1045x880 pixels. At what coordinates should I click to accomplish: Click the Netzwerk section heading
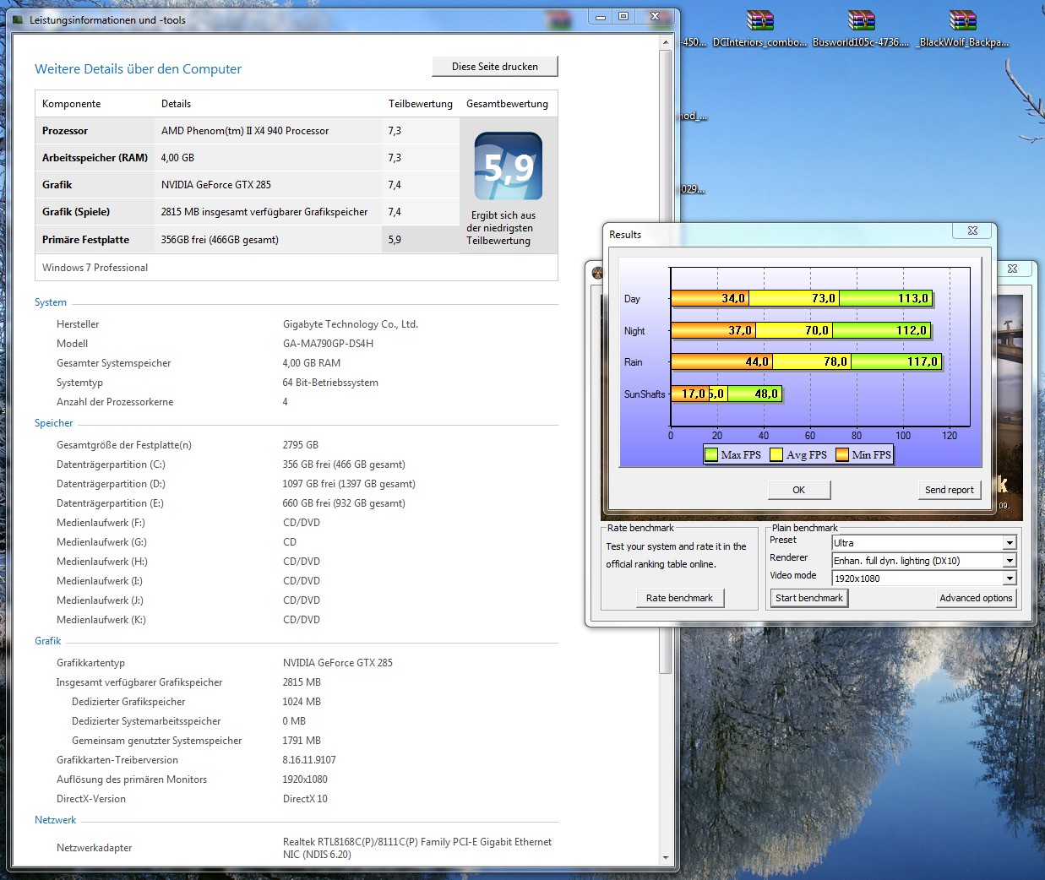(x=56, y=820)
